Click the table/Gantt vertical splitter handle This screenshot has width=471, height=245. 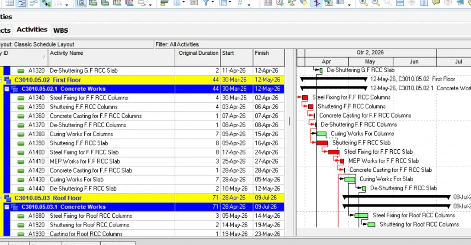290,121
